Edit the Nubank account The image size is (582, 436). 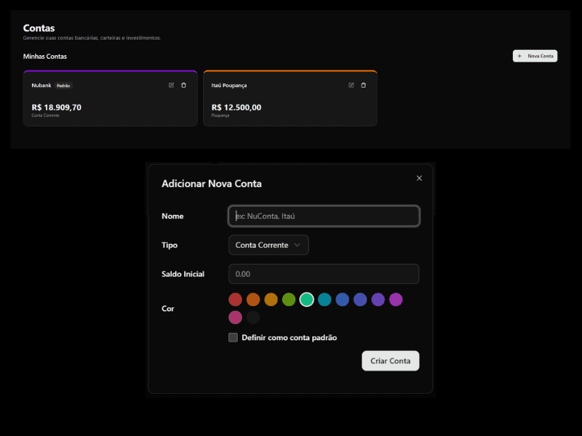172,85
